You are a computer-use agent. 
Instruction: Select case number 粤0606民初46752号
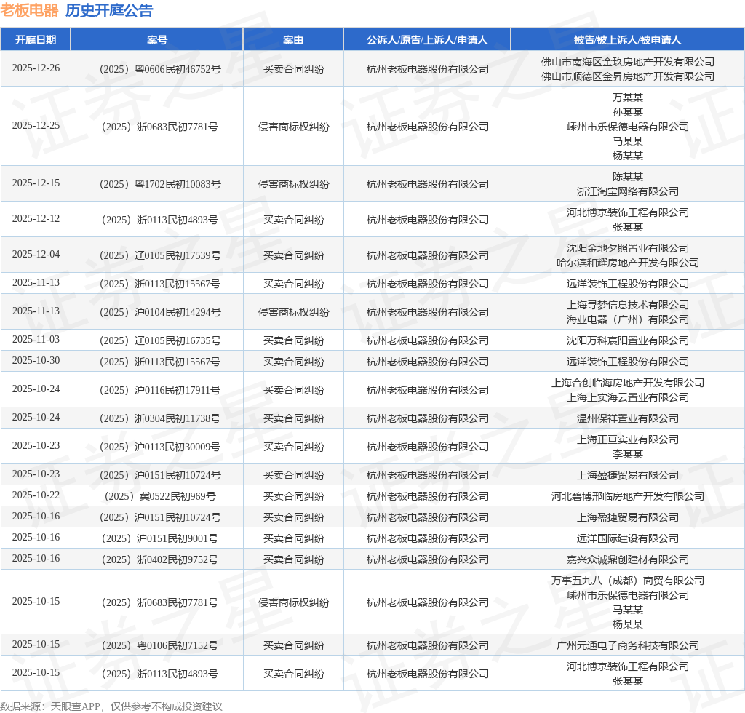[178, 69]
